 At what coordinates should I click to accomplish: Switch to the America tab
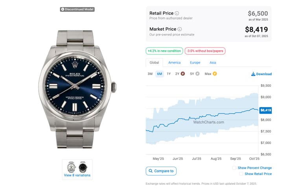tap(174, 62)
